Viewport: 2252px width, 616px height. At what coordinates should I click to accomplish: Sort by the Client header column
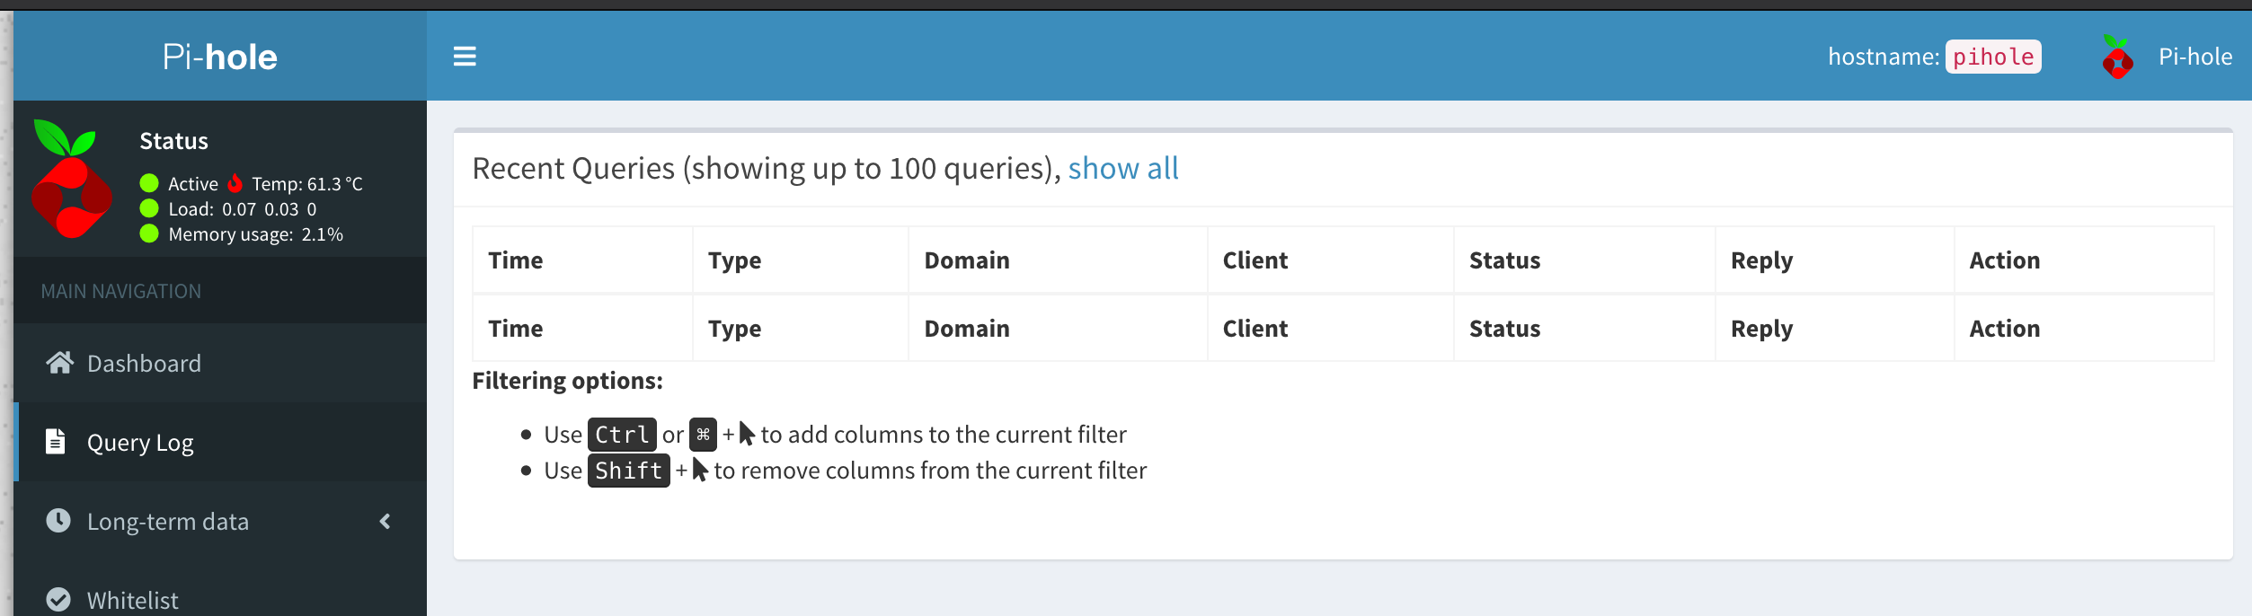click(x=1331, y=260)
